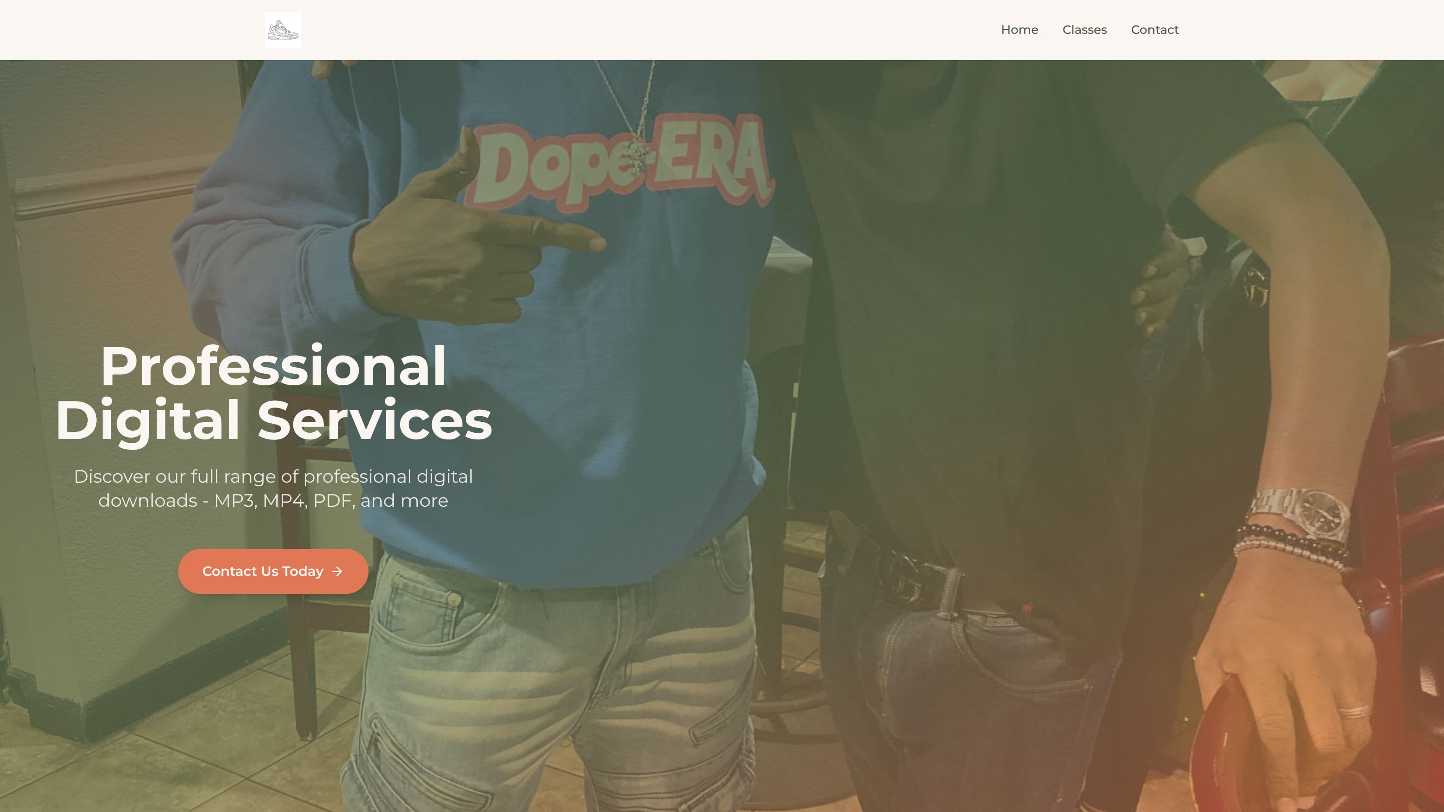Image resolution: width=1444 pixels, height=812 pixels.
Task: Click the sneaker logo in the header
Action: [x=282, y=30]
